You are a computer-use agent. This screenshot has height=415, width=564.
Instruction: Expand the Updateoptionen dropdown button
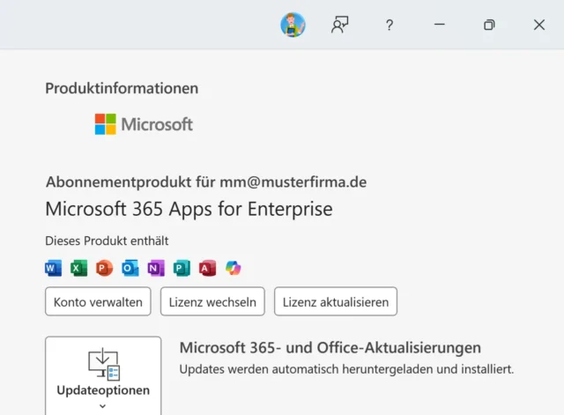coord(103,374)
